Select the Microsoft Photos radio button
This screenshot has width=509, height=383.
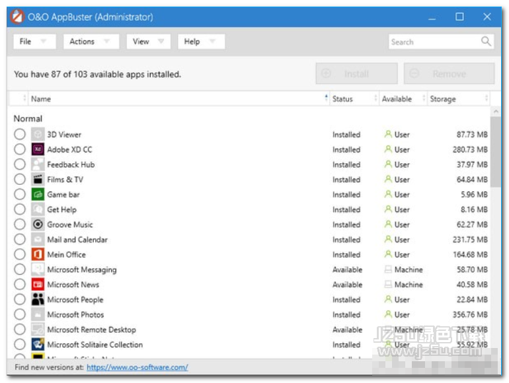pos(20,314)
